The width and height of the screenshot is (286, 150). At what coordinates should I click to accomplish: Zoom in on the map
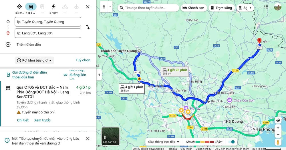[x=278, y=128]
